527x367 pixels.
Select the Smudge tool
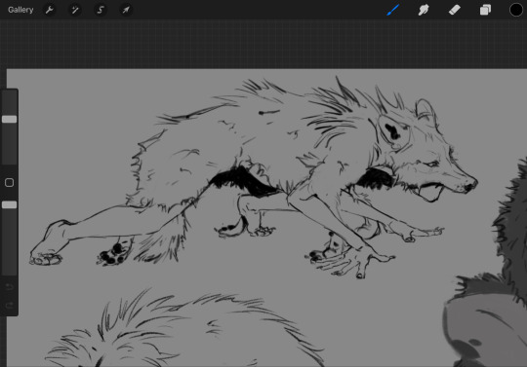pos(424,10)
